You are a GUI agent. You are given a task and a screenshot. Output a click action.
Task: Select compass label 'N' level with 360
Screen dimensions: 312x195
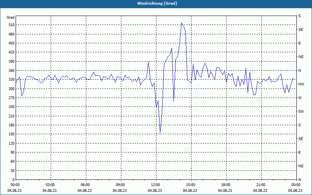pyautogui.click(x=300, y=71)
